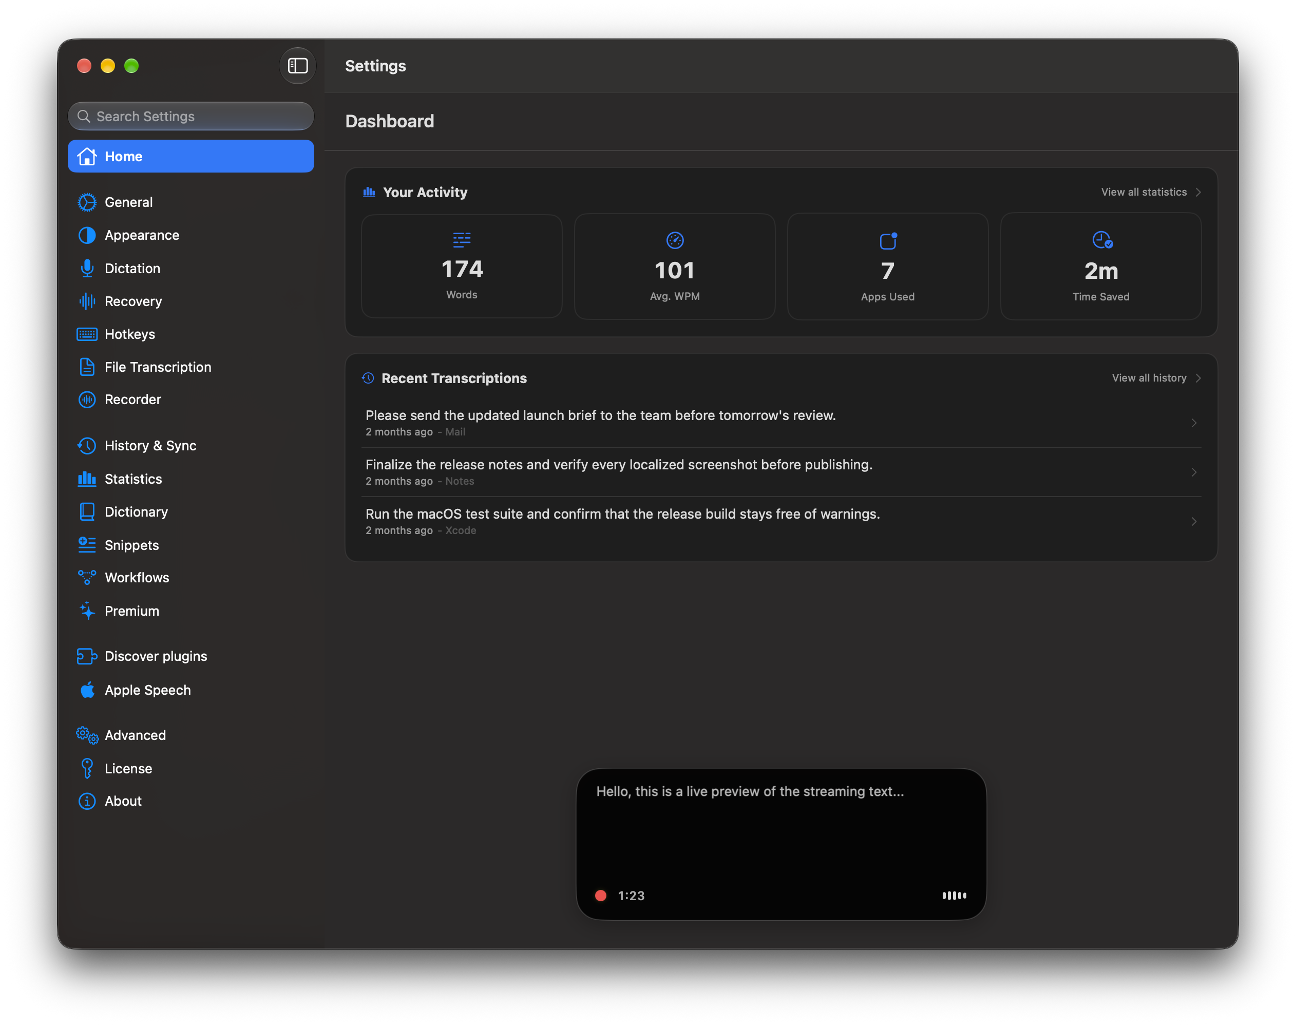This screenshot has height=1025, width=1296.
Task: Click the Apps Used square icon
Action: coord(888,241)
